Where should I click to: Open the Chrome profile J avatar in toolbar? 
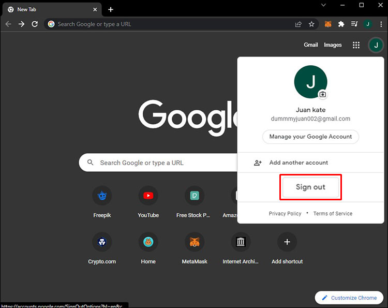pos(368,24)
